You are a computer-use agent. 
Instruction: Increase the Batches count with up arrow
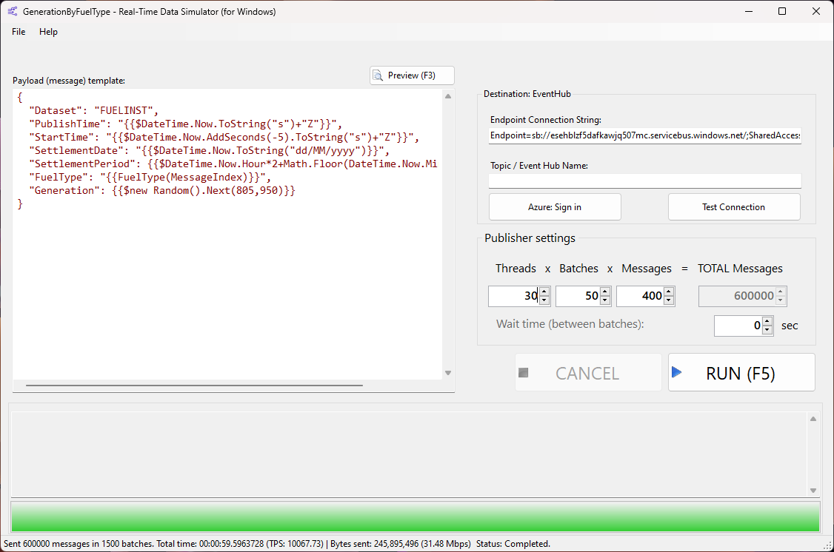[605, 291]
